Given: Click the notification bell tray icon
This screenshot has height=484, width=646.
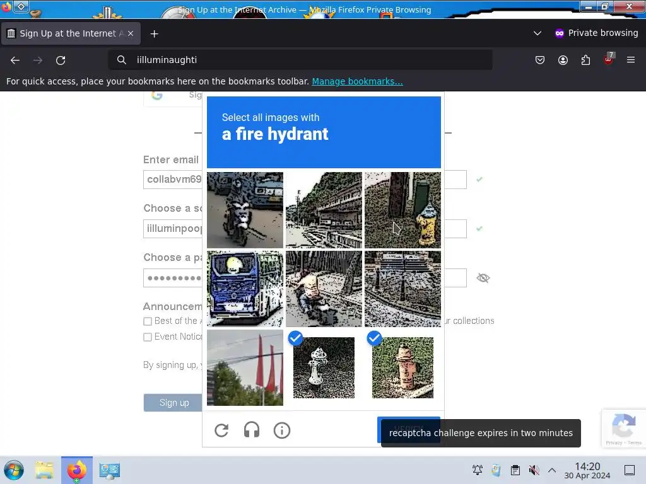Looking at the screenshot, I should [x=478, y=470].
